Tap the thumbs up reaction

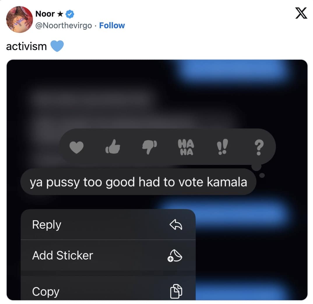click(113, 146)
